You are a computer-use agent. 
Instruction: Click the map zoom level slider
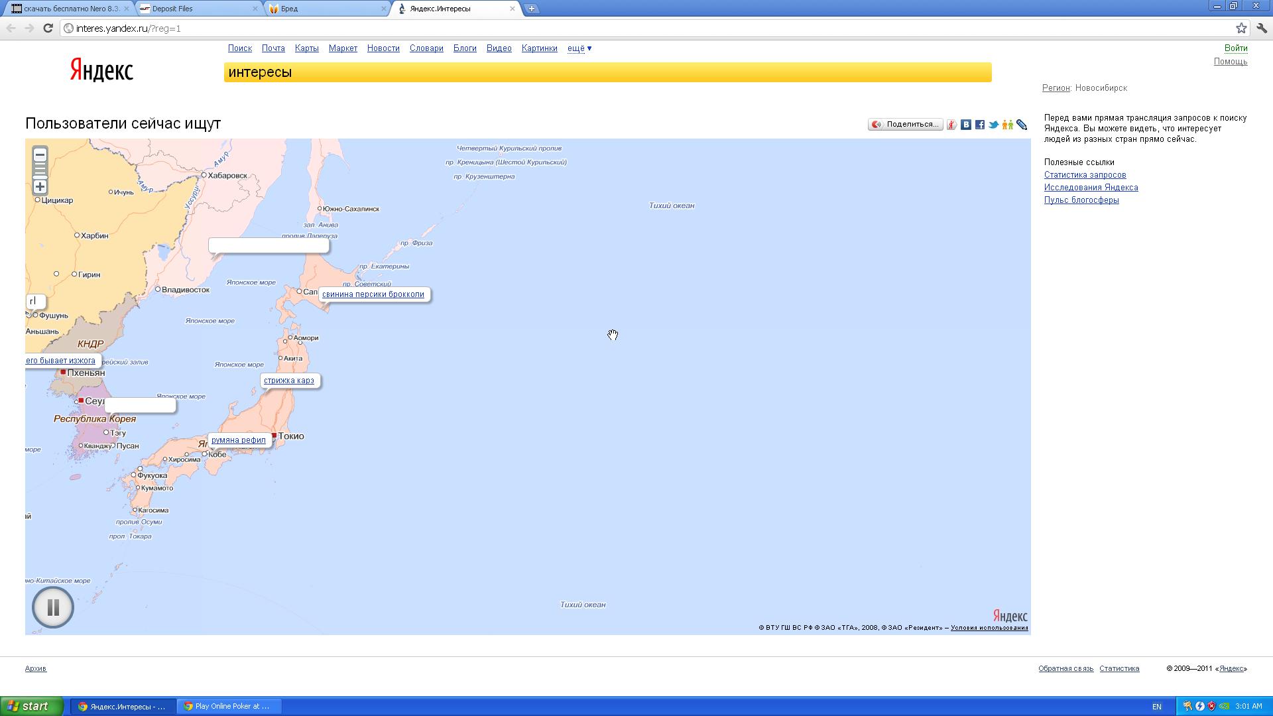(40, 171)
